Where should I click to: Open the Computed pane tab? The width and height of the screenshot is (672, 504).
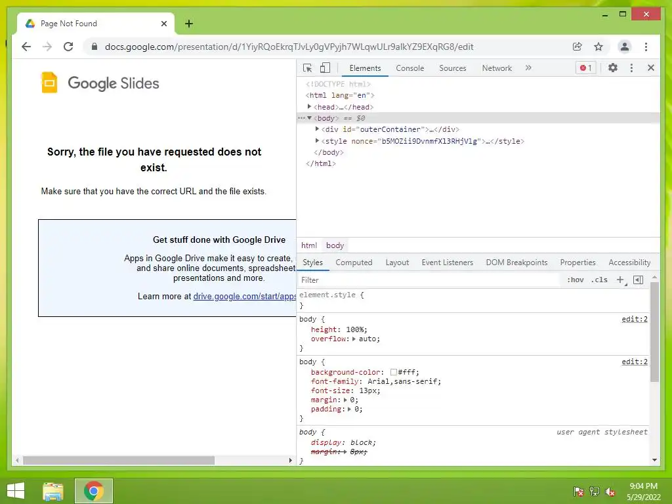(354, 262)
